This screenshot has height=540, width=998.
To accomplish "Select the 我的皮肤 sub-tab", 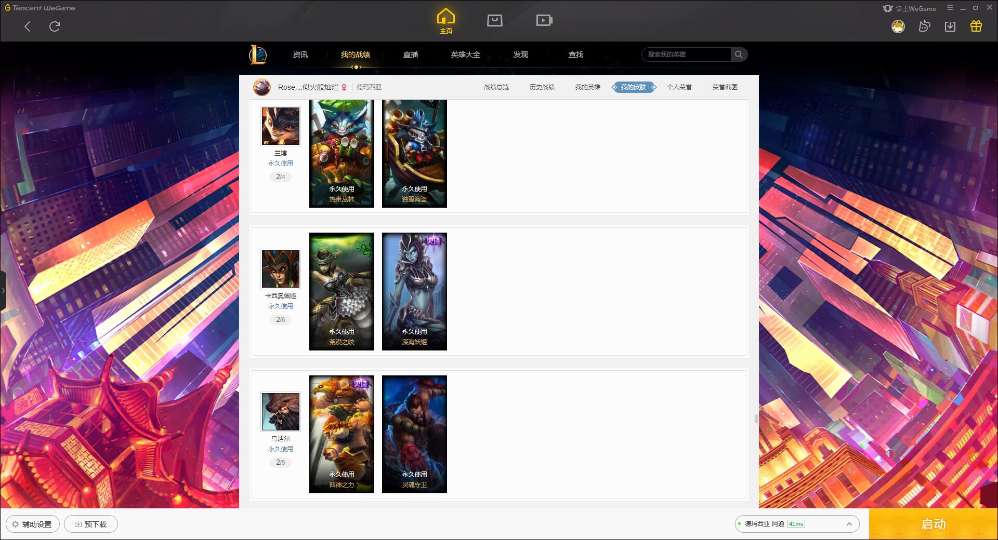I will tap(634, 87).
